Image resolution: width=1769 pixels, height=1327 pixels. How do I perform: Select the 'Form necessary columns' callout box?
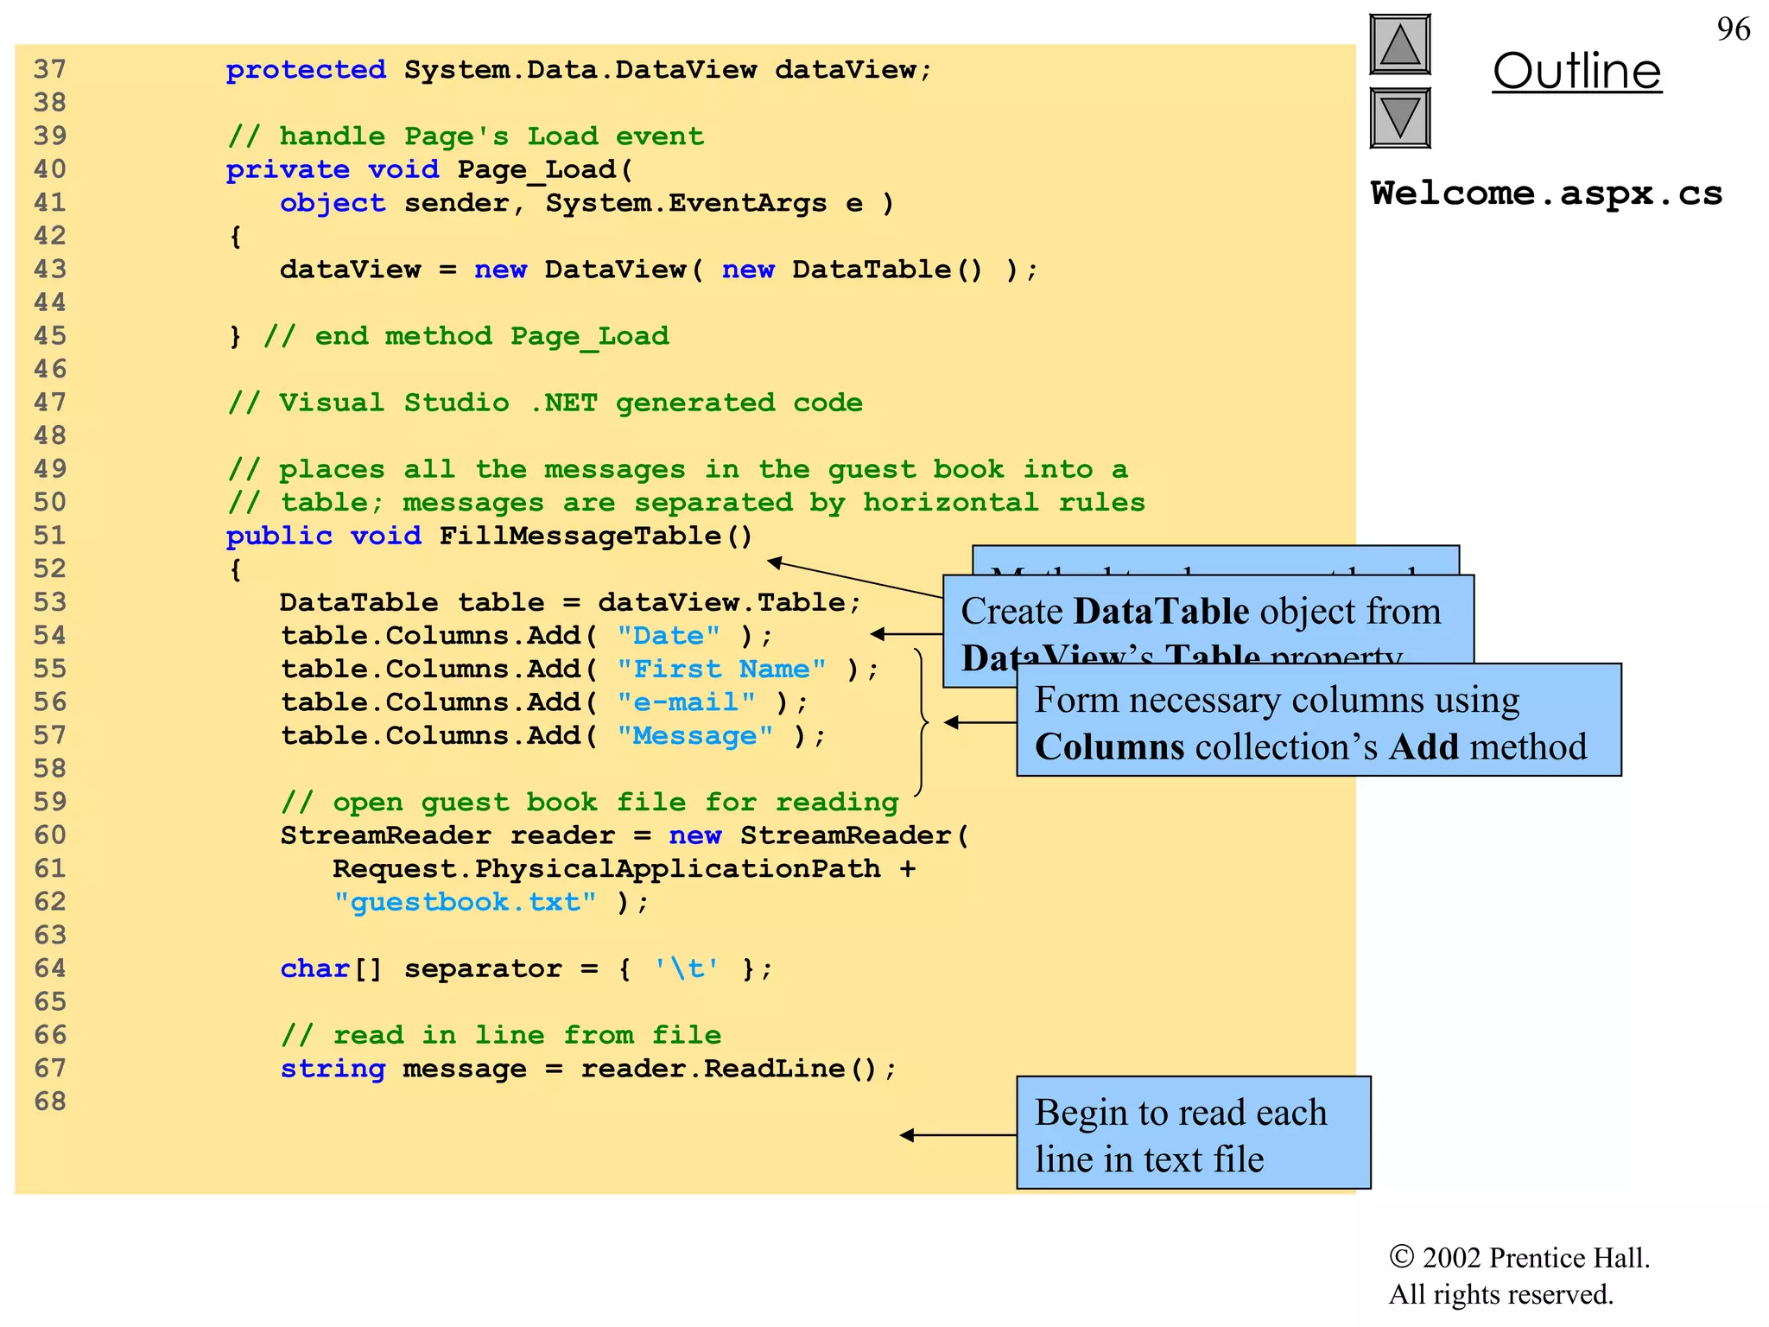pos(1318,721)
